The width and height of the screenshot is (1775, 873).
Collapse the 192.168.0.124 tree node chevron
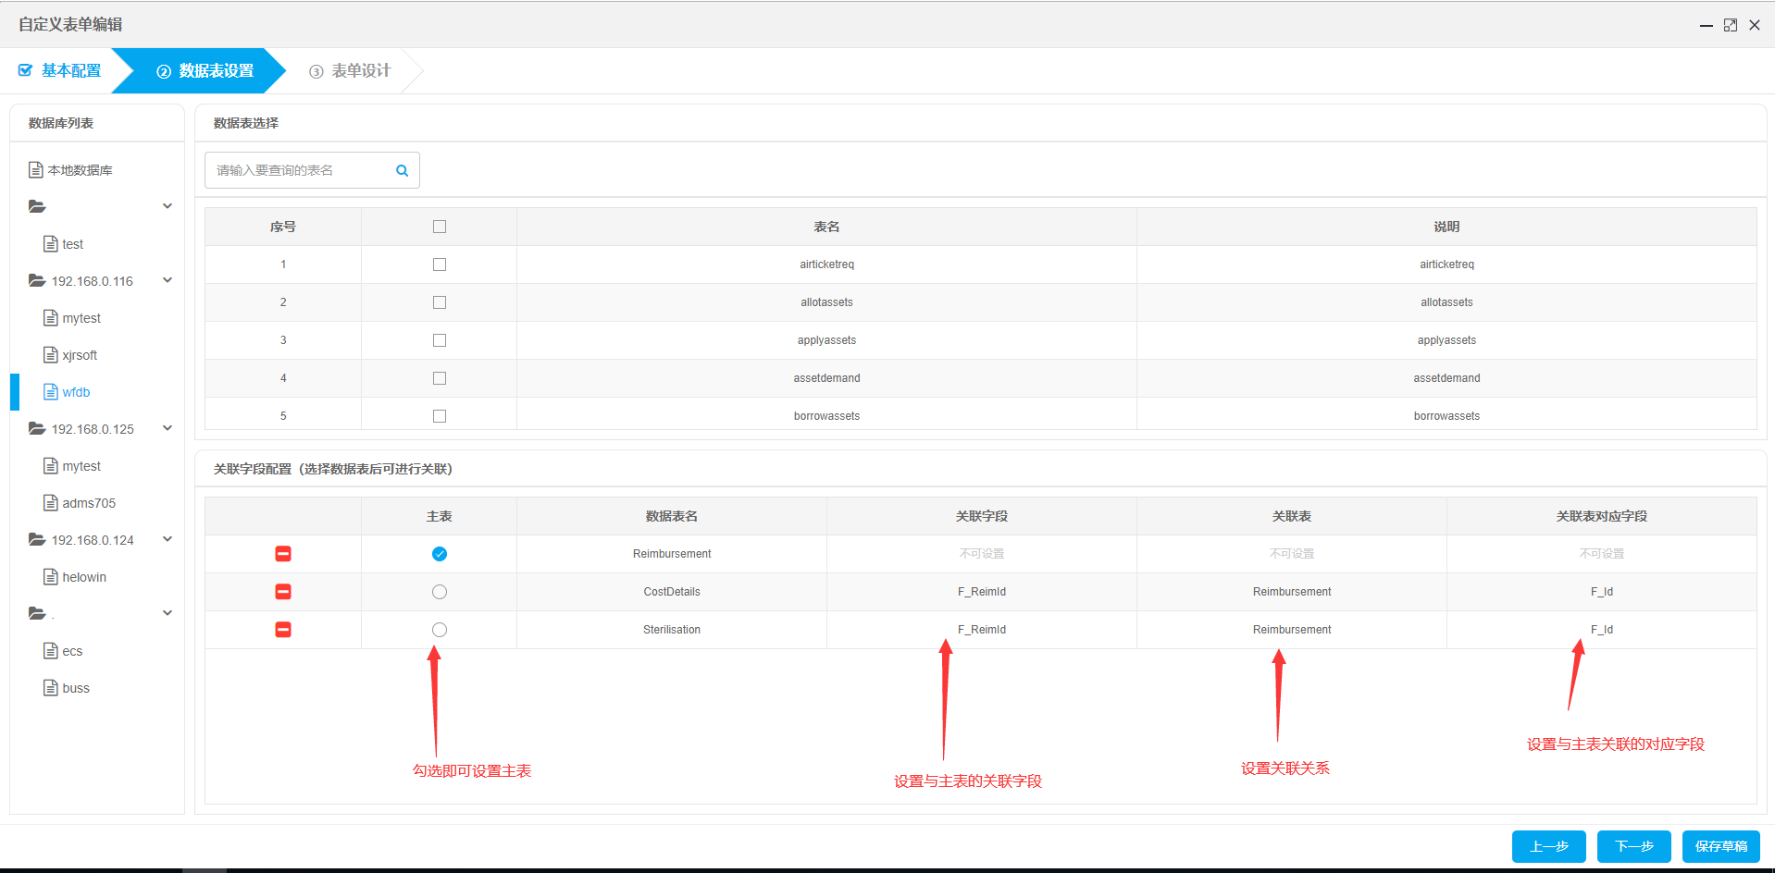coord(168,539)
